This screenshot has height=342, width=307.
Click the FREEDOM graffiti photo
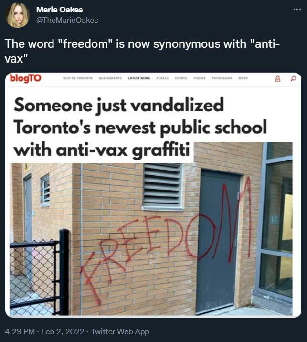tap(151, 239)
